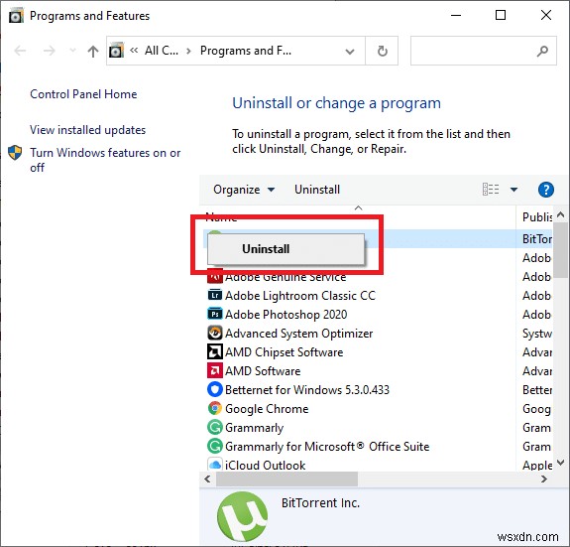Click the Back navigation arrow
The width and height of the screenshot is (570, 547).
[20, 51]
